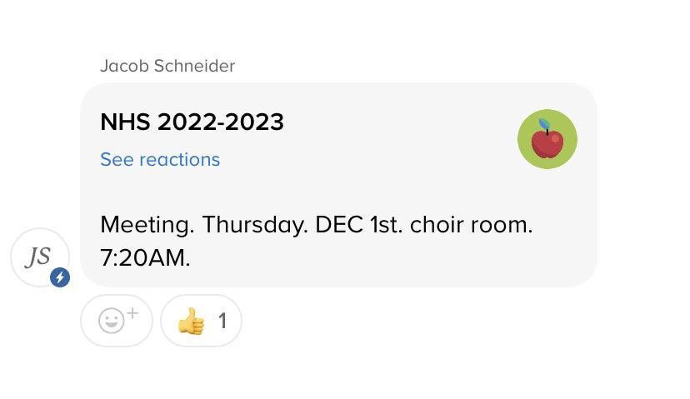The image size is (690, 399).
Task: Click the thumbs-up emoji
Action: coord(191,321)
